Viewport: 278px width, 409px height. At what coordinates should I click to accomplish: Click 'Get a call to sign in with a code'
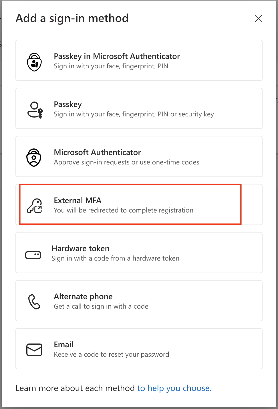(101, 306)
